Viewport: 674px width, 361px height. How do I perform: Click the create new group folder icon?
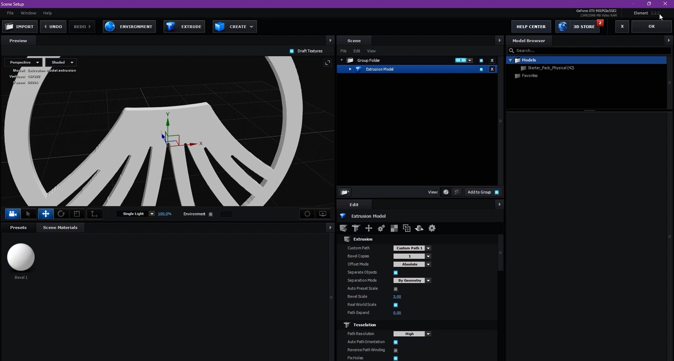point(345,192)
